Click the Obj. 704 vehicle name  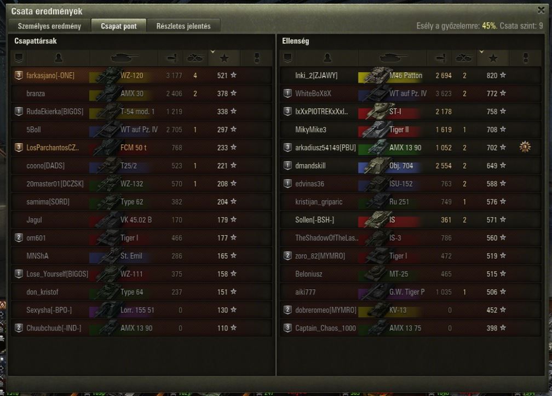[x=401, y=166]
